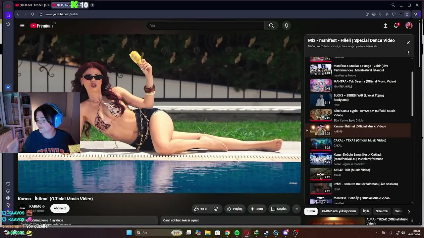
Task: Start voice search with the microphone
Action: click(x=287, y=25)
